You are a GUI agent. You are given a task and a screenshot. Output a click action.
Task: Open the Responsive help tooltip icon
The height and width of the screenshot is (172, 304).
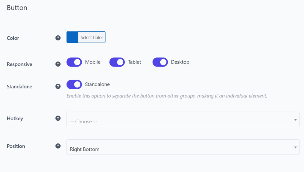click(x=58, y=64)
